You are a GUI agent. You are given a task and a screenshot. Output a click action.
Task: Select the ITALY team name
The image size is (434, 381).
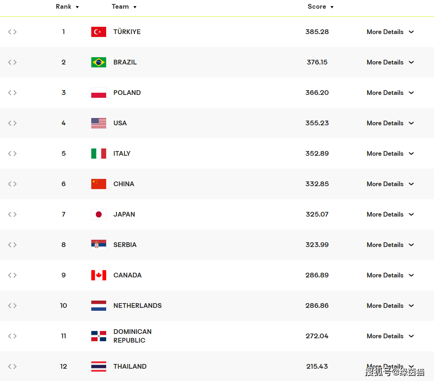coord(122,154)
